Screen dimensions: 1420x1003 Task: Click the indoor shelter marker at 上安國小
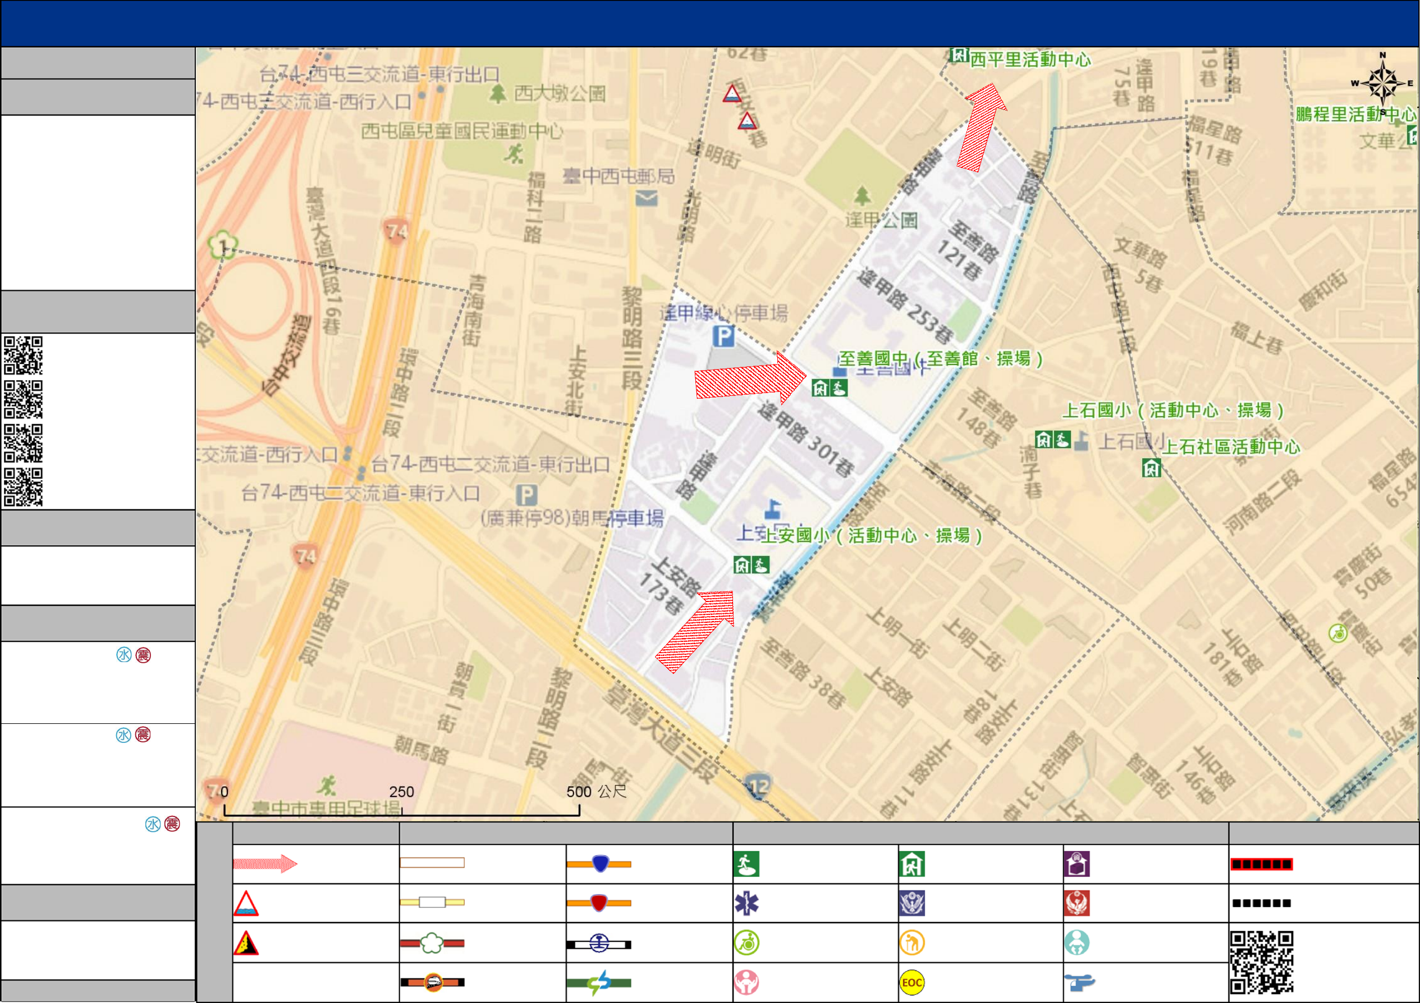pos(742,565)
